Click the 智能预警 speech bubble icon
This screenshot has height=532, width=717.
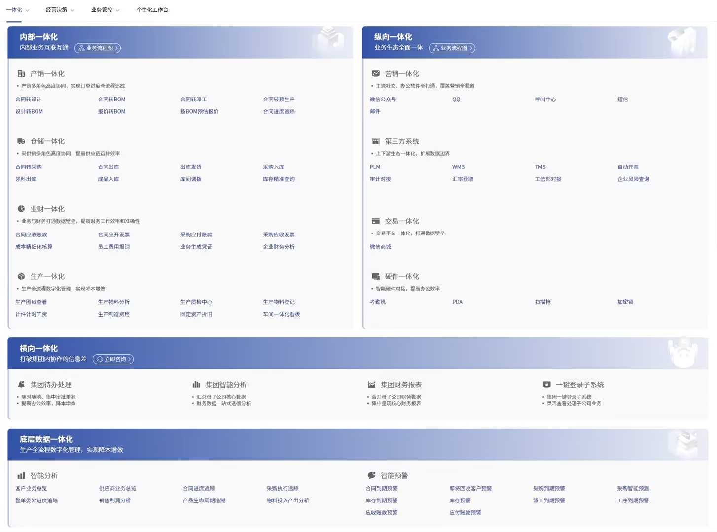click(x=371, y=476)
